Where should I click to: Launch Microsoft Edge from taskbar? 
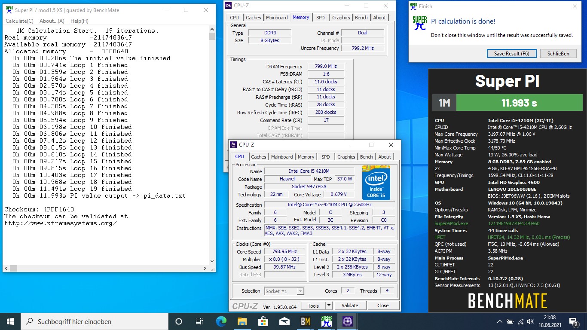click(221, 321)
